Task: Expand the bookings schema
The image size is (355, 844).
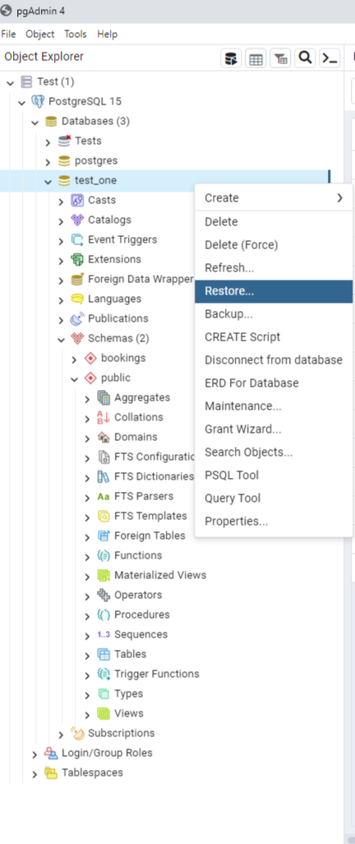Action: (74, 359)
